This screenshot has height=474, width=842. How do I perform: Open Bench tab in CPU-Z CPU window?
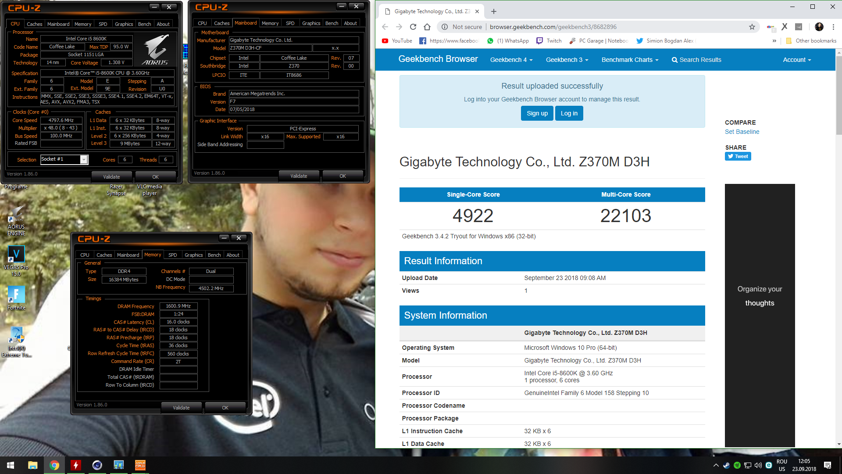[144, 24]
